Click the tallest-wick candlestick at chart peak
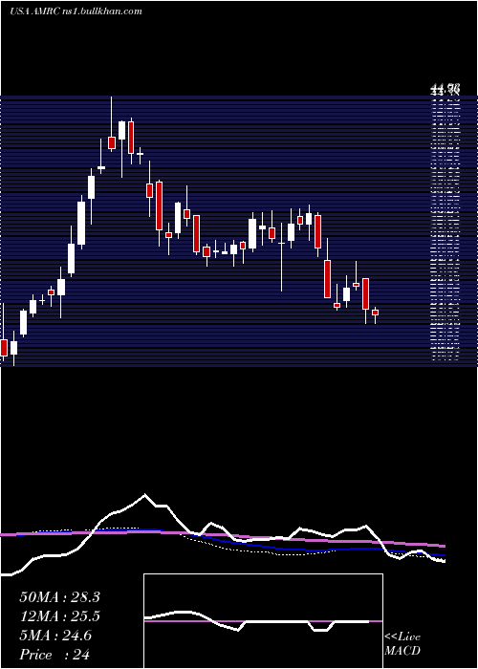Viewport: 478px width, 669px height. pyautogui.click(x=112, y=123)
